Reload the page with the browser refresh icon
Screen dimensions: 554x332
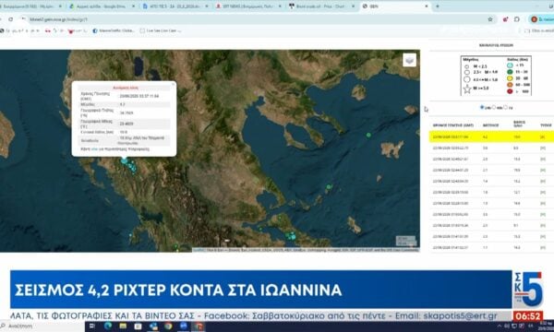[11, 19]
